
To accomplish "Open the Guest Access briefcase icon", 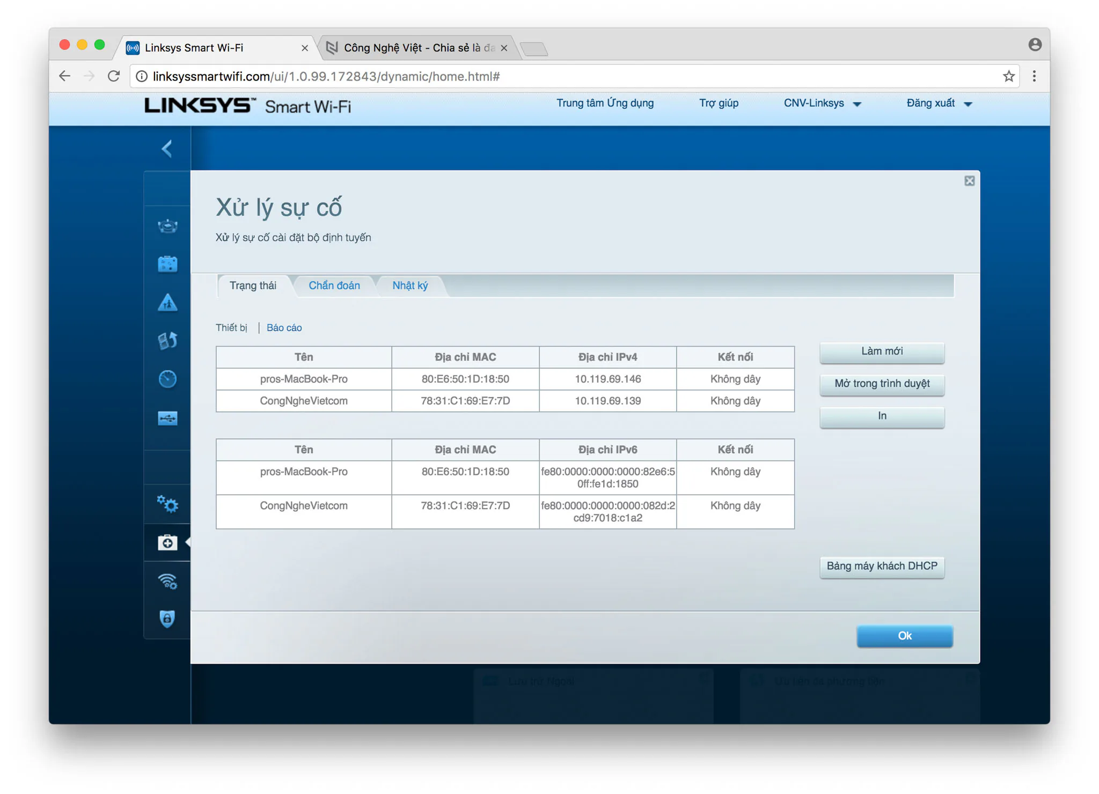I will pos(167,264).
